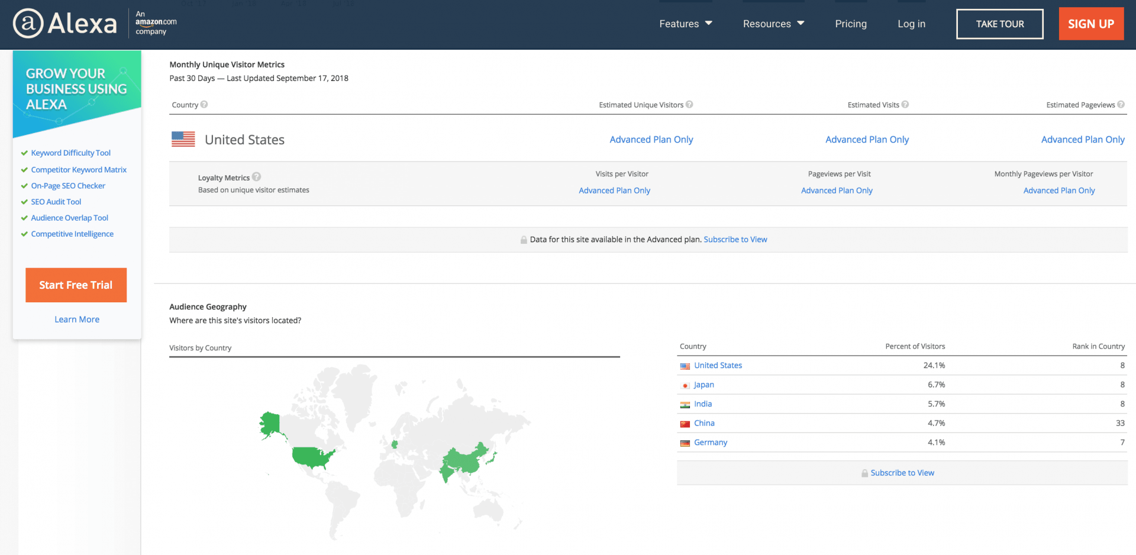Open Audience Overlap Tool link

(x=69, y=218)
